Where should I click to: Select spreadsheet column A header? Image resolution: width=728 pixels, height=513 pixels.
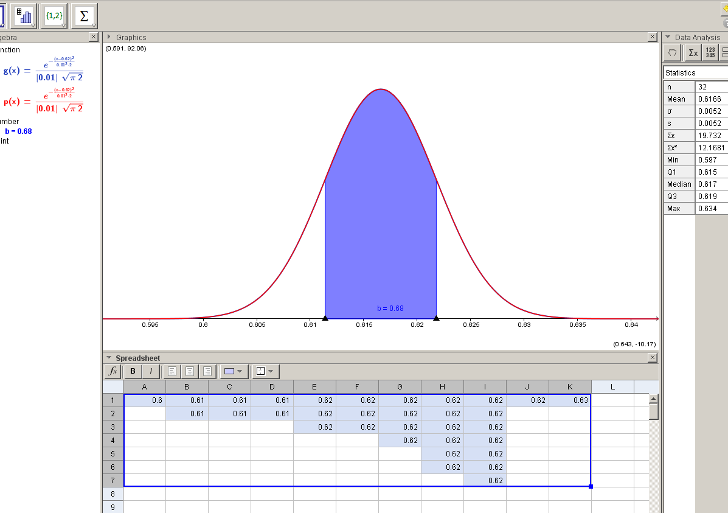(144, 386)
